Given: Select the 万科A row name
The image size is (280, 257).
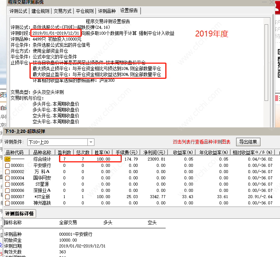Looking at the screenshot, I should (42, 172).
